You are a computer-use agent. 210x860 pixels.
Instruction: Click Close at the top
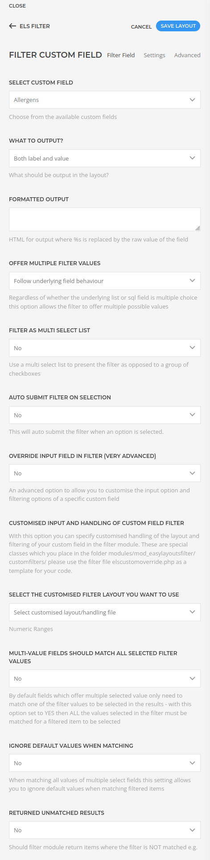(17, 6)
